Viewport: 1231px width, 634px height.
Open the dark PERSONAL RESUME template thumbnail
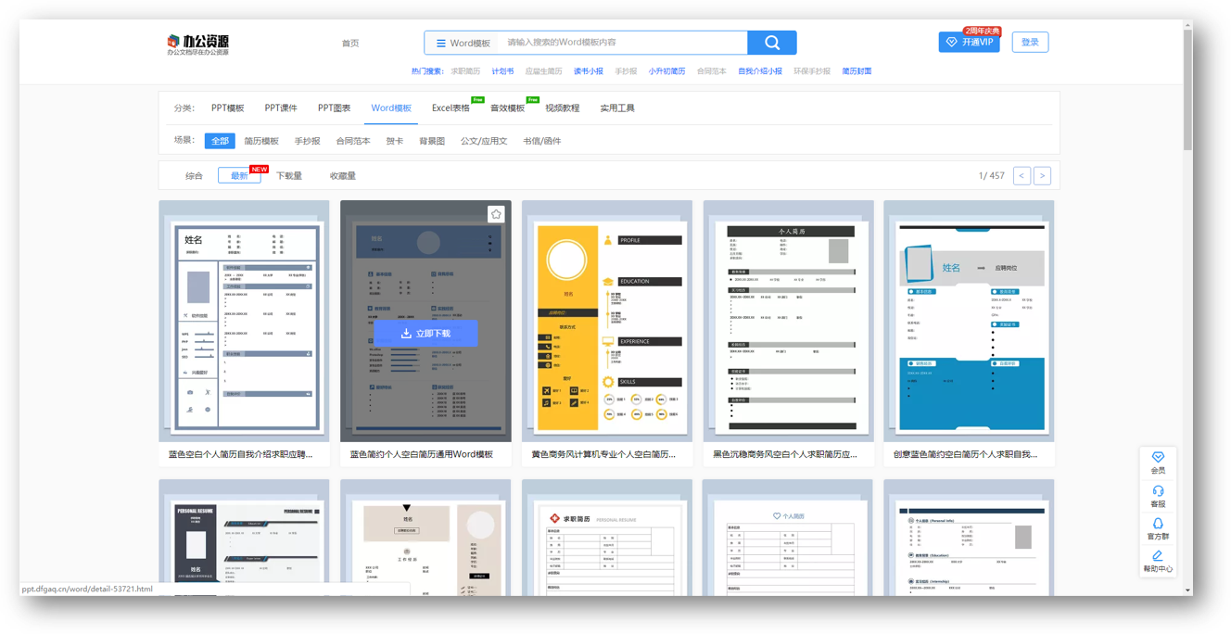pyautogui.click(x=244, y=538)
